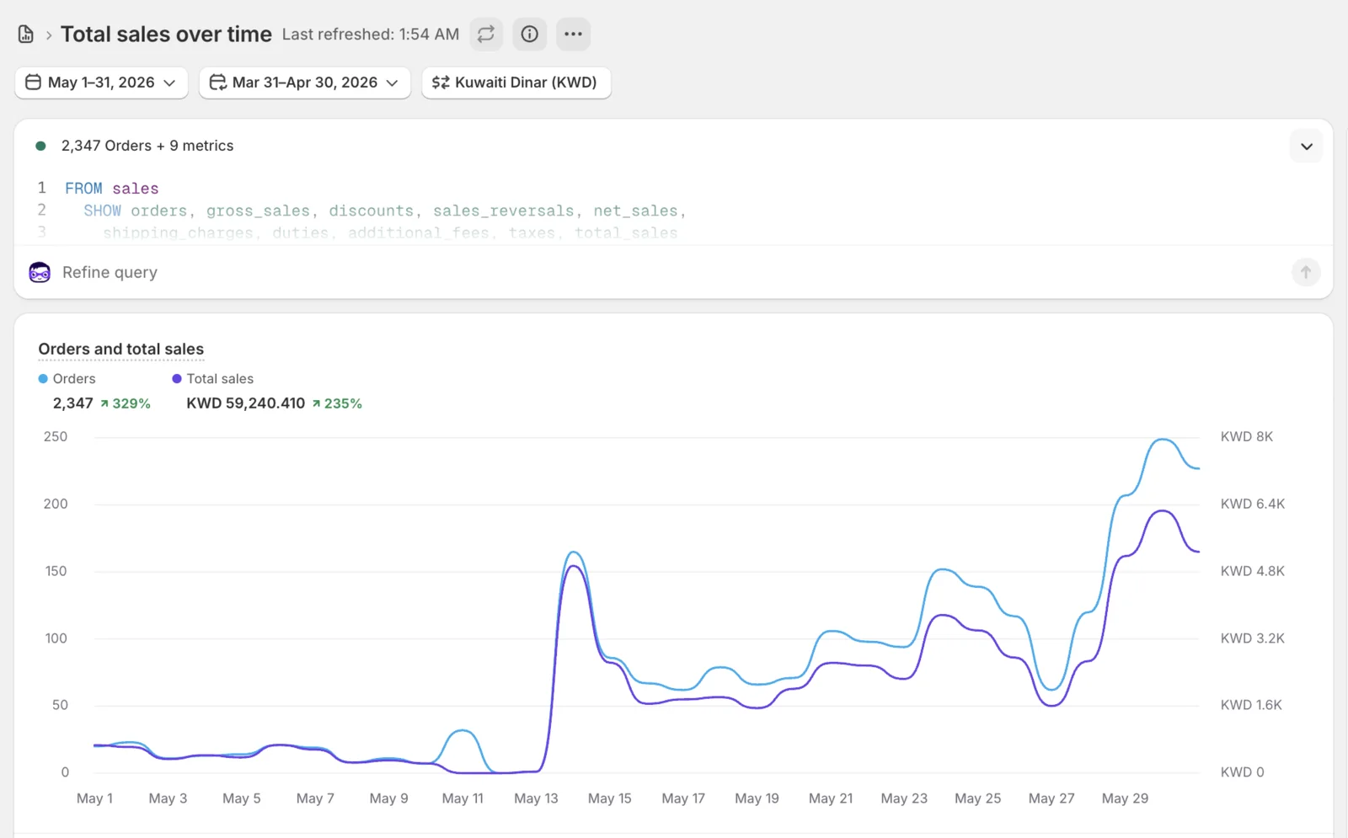Click the 2,347 Orders + 9 metrics summary
Viewport: 1348px width, 838px height.
click(x=147, y=146)
